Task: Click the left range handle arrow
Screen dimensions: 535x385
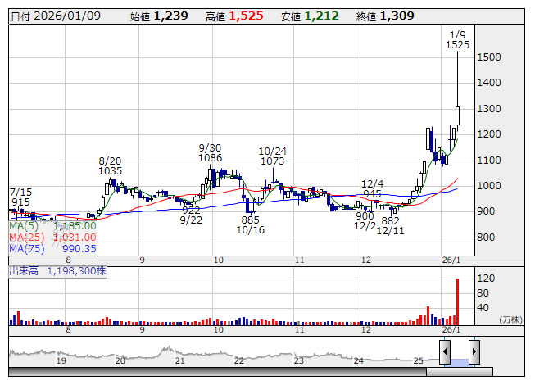Action: coord(444,352)
